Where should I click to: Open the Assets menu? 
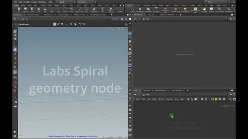[34, 2]
